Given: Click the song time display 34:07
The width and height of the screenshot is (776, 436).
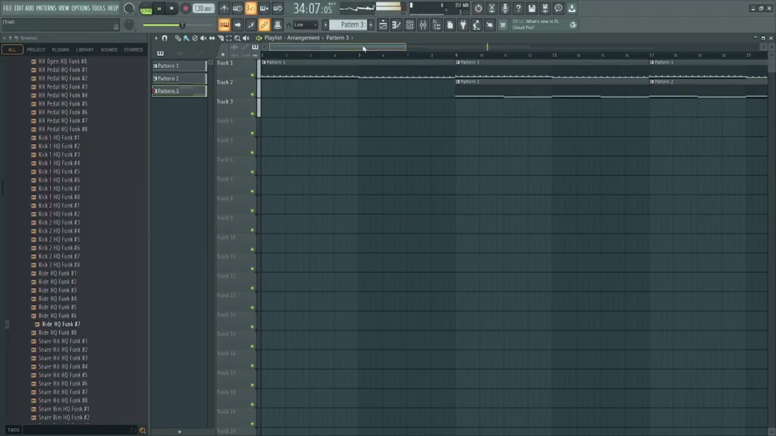Looking at the screenshot, I should [312, 8].
